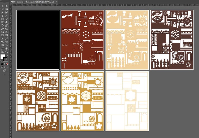Screen dimensions: 199x138
Task: Click the black Stroke color box
Action: 5,59
